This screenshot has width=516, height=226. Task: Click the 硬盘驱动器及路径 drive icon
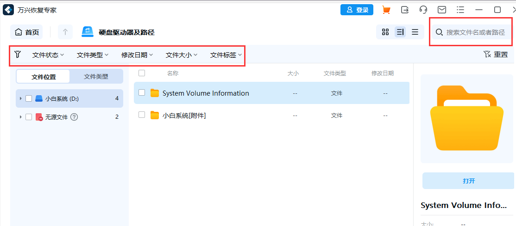pos(88,32)
